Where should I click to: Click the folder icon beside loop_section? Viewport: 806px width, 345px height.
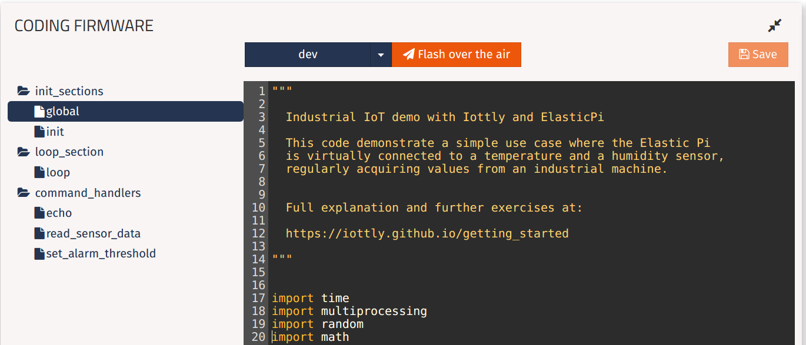23,152
